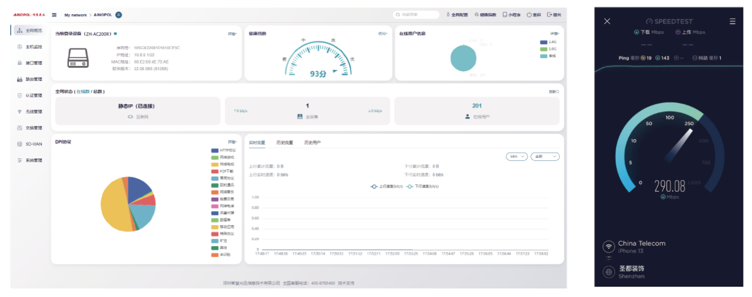This screenshot has height=297, width=752.
Task: Switch to the 历史用户 tab
Action: (x=312, y=143)
